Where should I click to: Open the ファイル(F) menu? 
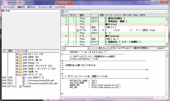tap(9, 7)
